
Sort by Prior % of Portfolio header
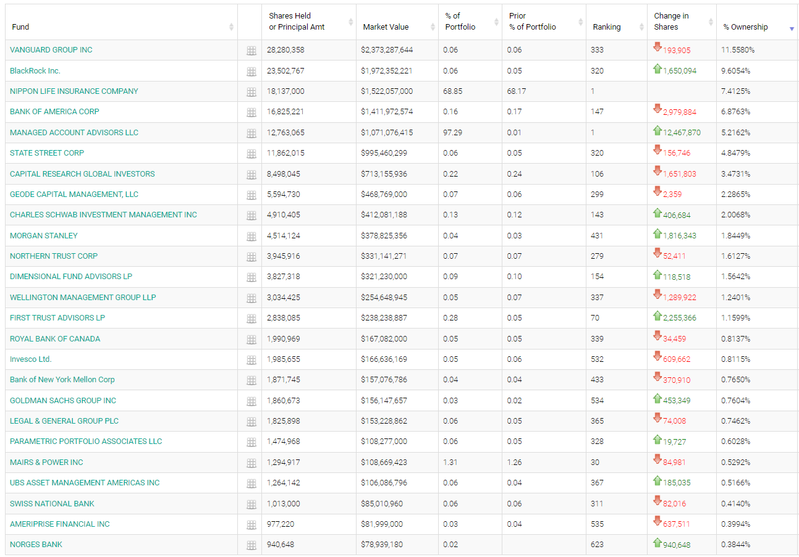(x=544, y=22)
